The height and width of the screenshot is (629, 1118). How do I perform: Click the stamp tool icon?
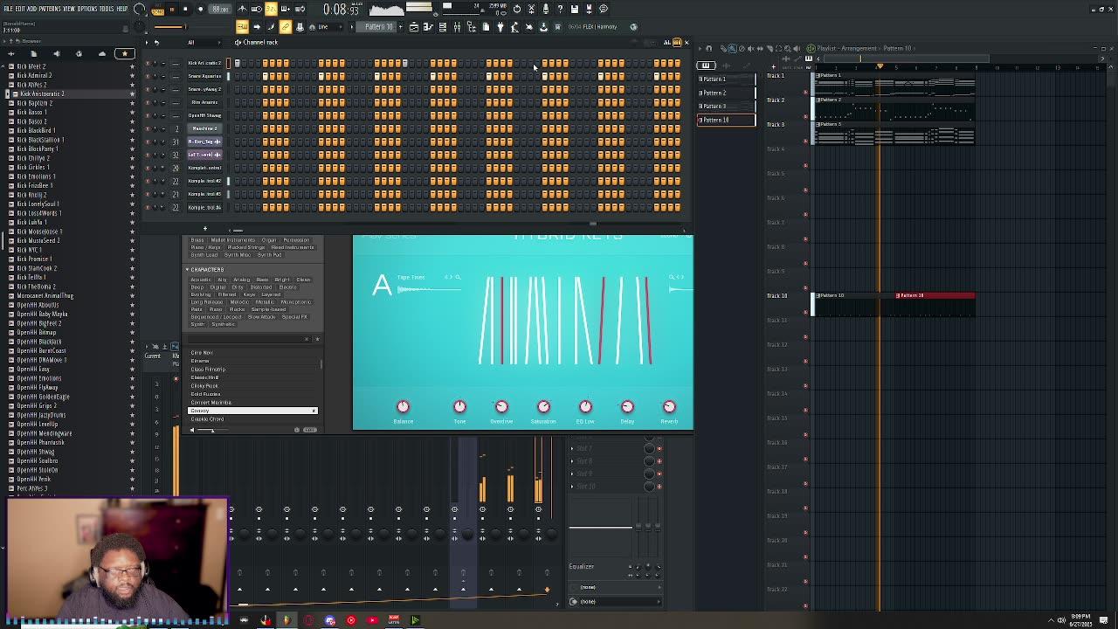(x=300, y=26)
